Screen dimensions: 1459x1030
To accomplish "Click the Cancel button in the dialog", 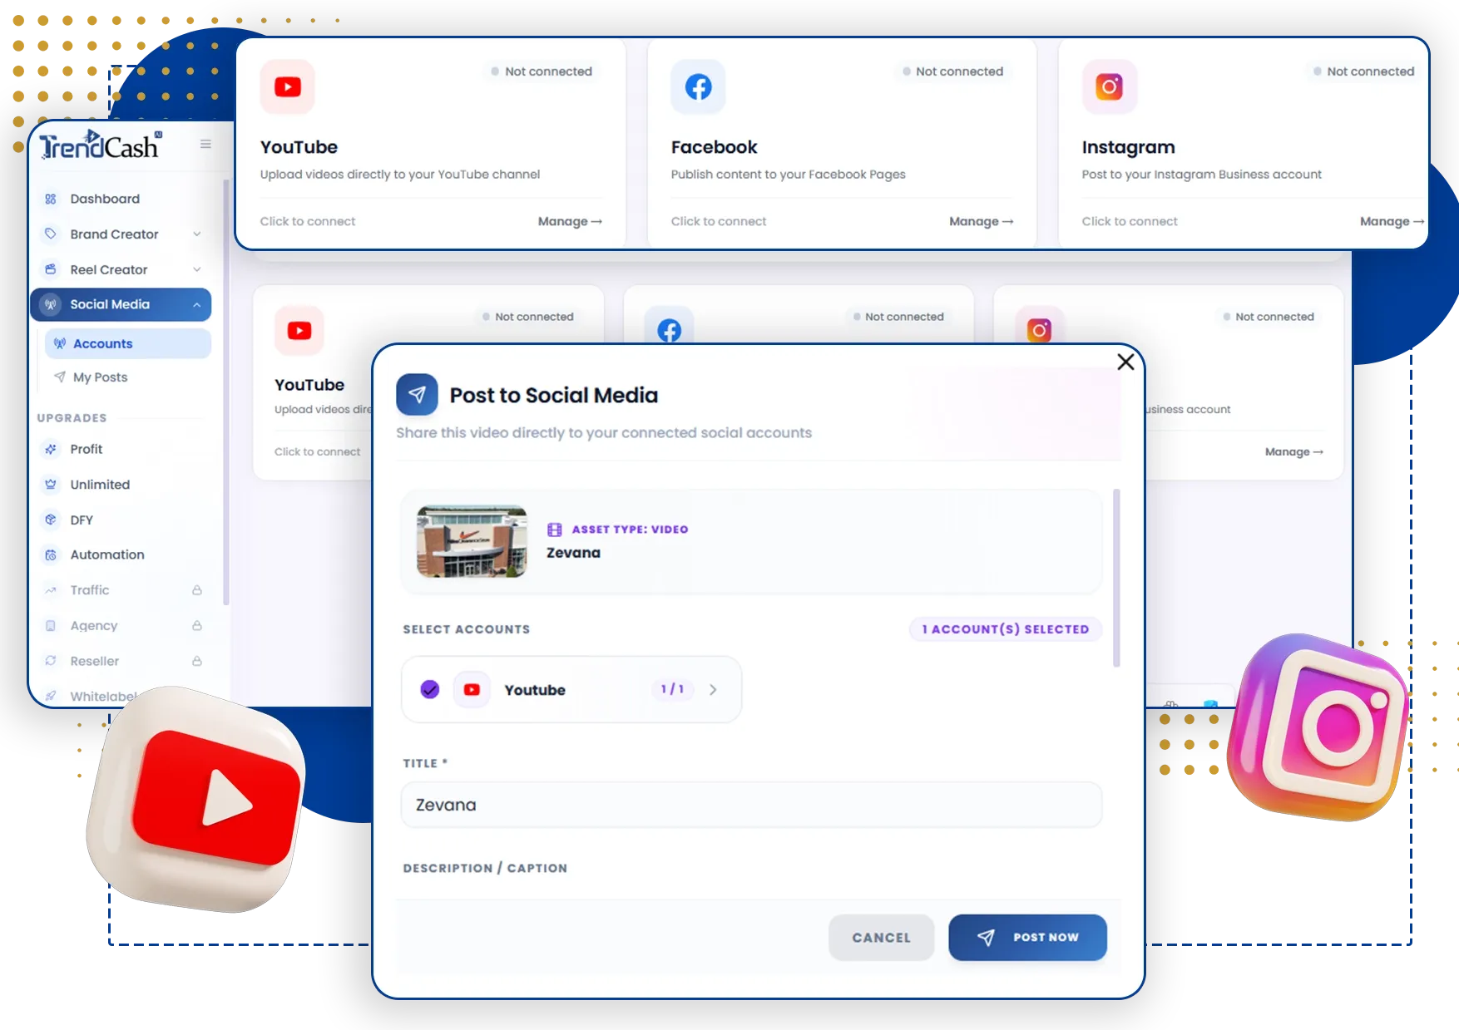I will point(881,938).
